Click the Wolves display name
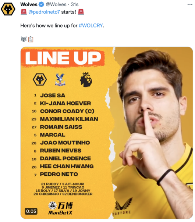Image resolution: width=195 pixels, height=222 pixels. click(29, 4)
